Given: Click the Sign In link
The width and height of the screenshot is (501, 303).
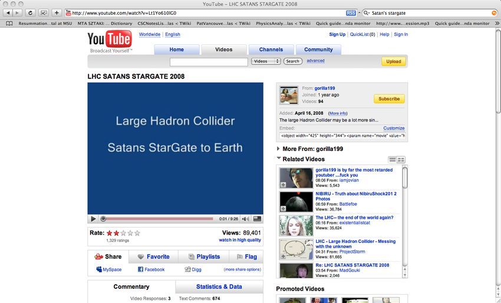Looking at the screenshot, I should pos(401,34).
